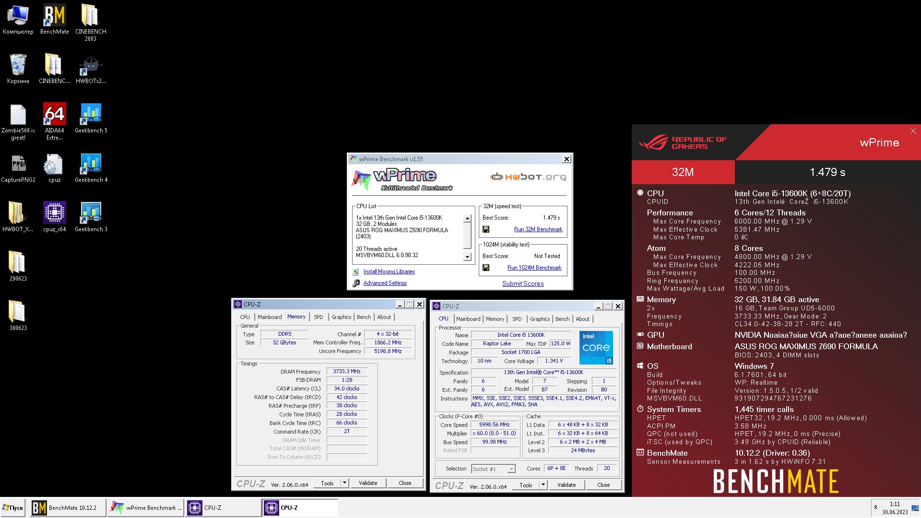The height and width of the screenshot is (518, 921).
Task: Click the tray show hidden icons arrow
Action: 875,507
